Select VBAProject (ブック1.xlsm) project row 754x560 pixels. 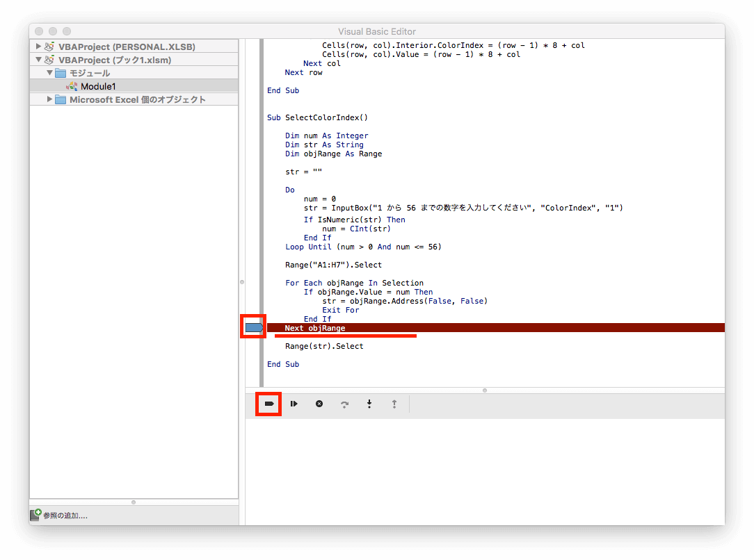134,60
